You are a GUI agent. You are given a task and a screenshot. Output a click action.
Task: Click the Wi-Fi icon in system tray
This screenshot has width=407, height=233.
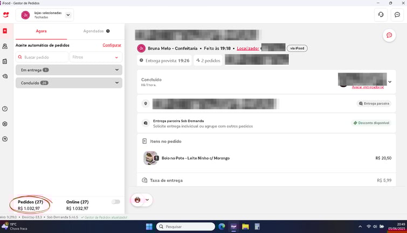click(369, 227)
